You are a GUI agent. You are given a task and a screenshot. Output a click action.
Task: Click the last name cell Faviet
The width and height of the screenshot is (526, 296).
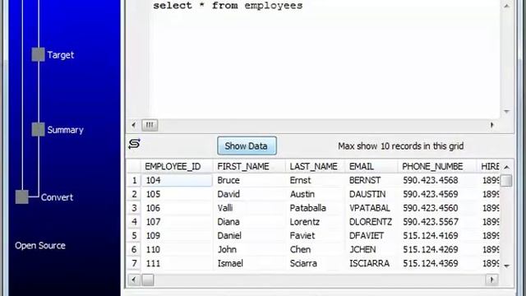coord(315,236)
